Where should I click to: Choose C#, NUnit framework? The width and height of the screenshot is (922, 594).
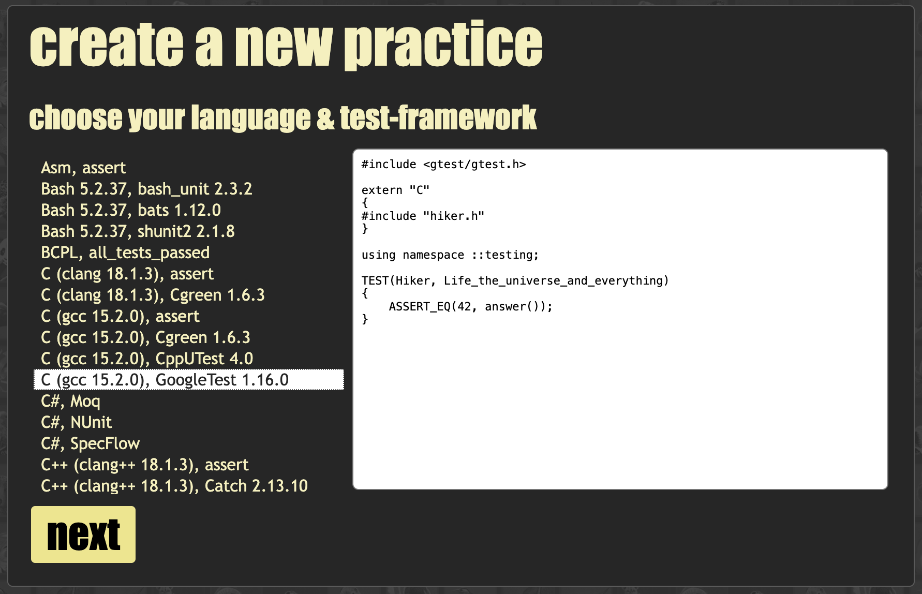coord(77,422)
